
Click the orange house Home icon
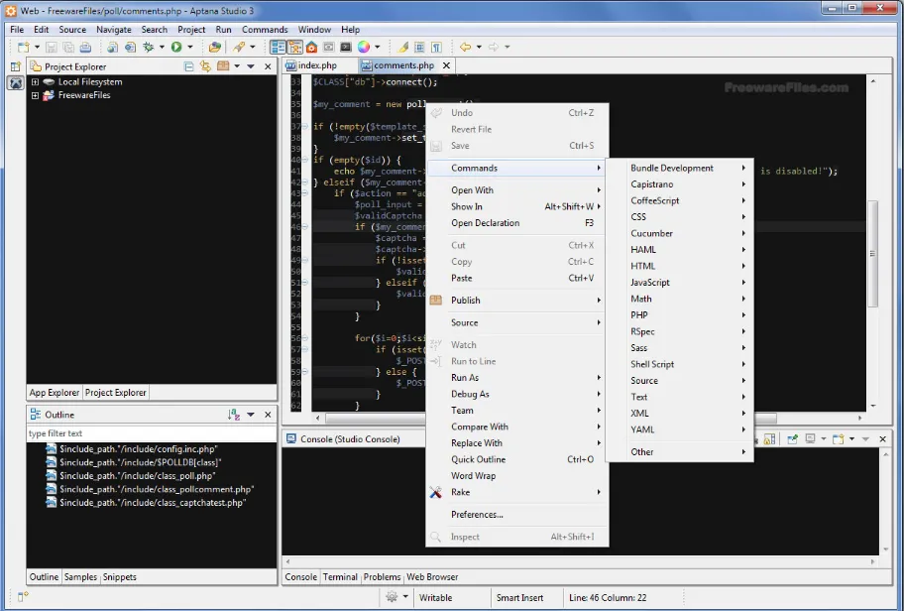click(312, 48)
